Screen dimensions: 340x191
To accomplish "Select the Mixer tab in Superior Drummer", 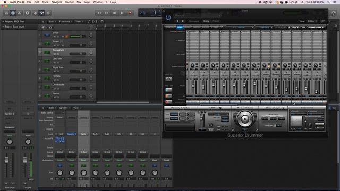I will (x=180, y=27).
